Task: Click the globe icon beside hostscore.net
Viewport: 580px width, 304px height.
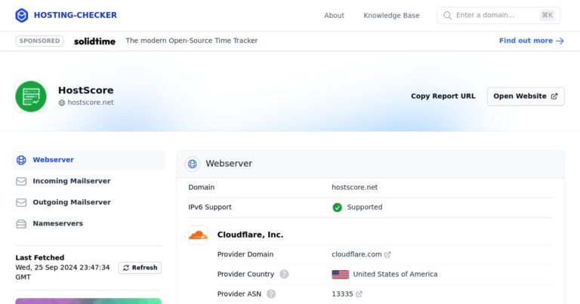Action: coord(62,103)
